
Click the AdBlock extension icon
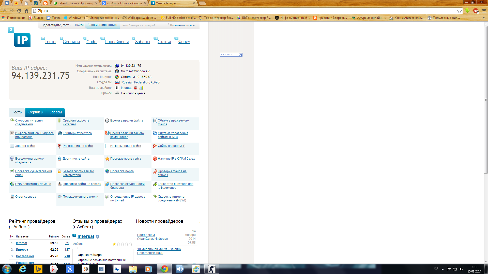point(476,11)
